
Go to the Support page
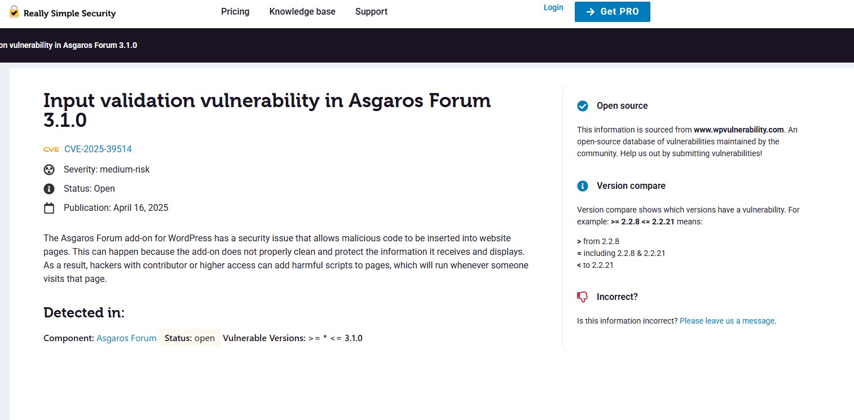[371, 11]
